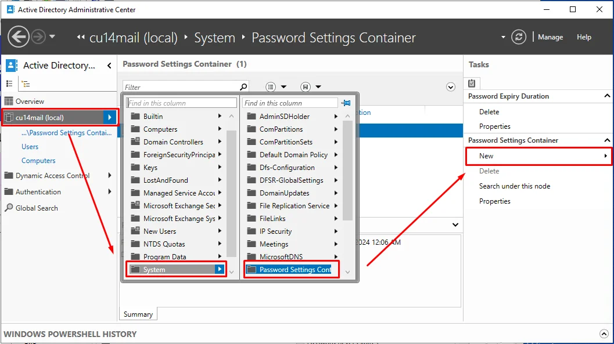Expand the cu14mail (local) node arrow

click(110, 117)
